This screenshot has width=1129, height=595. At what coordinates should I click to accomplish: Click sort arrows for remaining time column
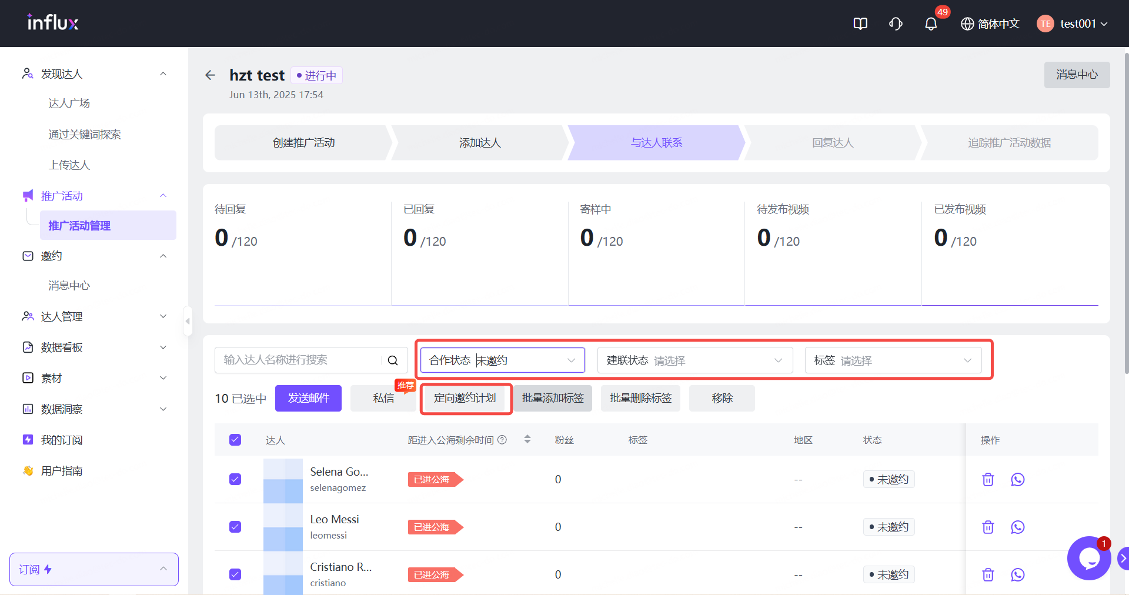coord(527,439)
